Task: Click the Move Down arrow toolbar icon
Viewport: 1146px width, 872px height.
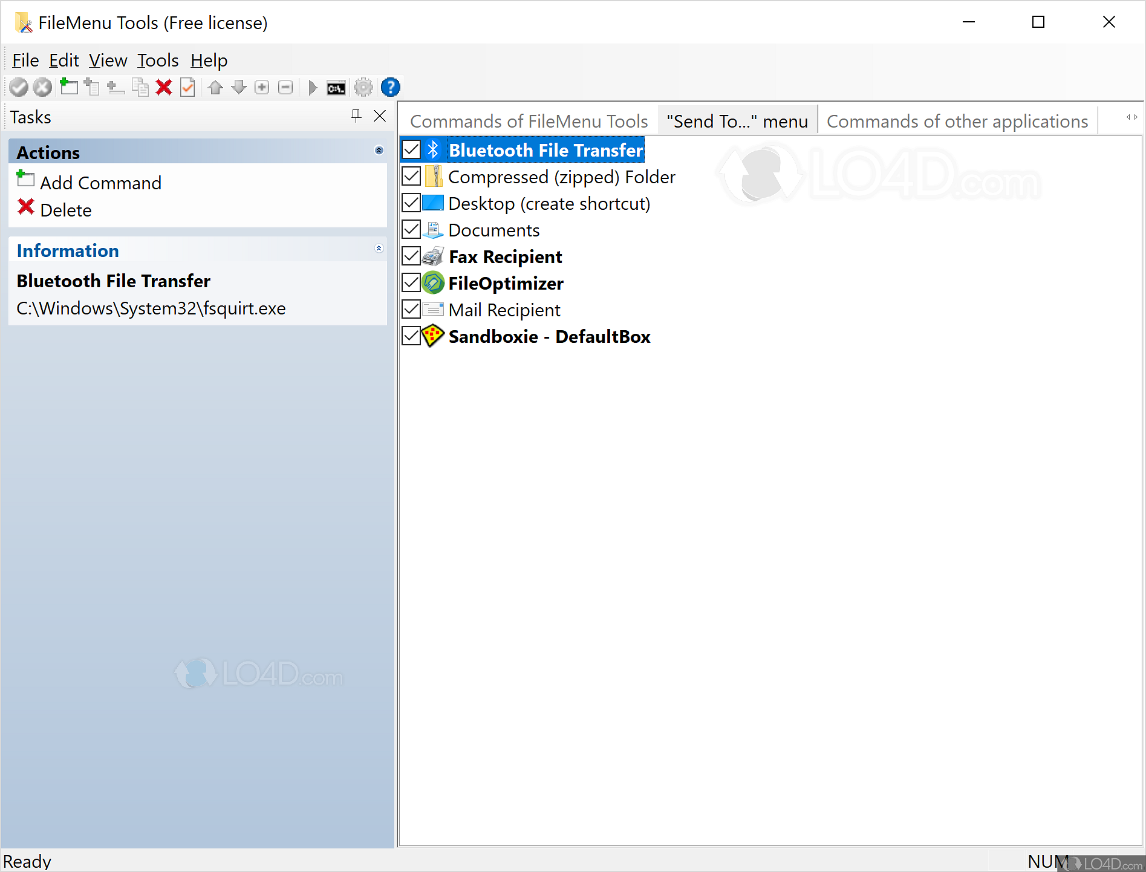Action: (239, 87)
